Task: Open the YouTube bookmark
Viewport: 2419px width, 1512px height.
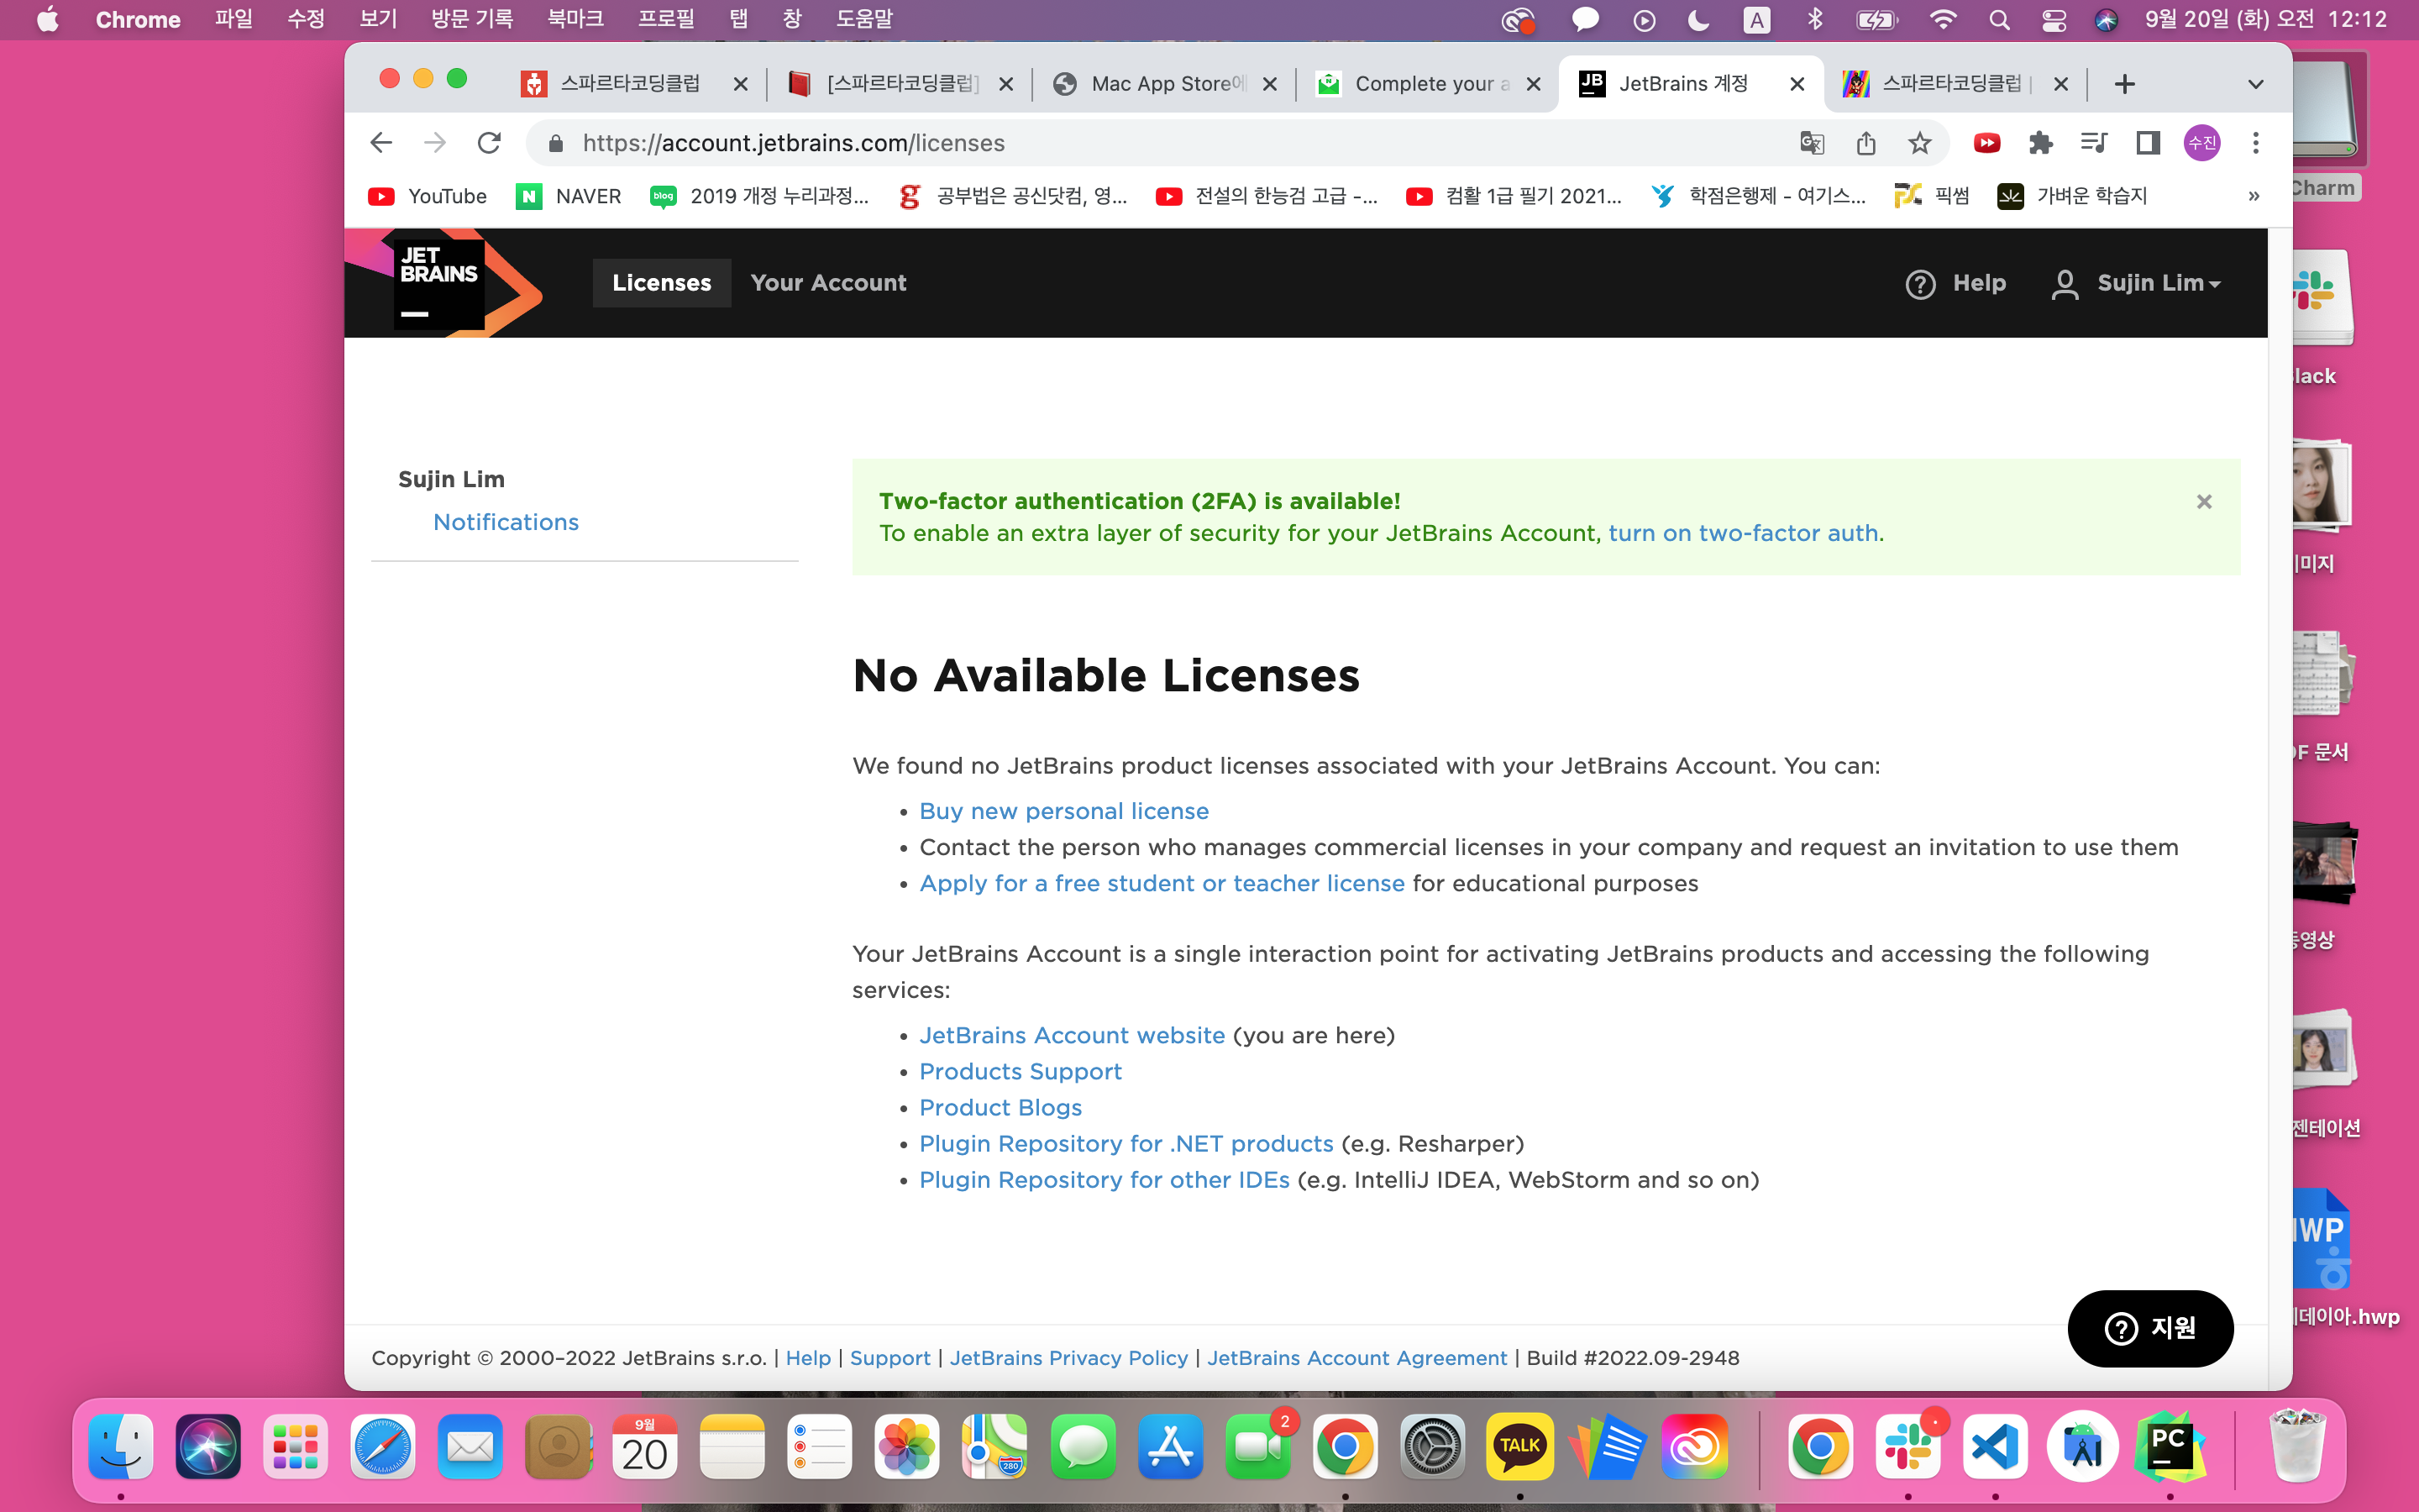Action: click(x=428, y=196)
